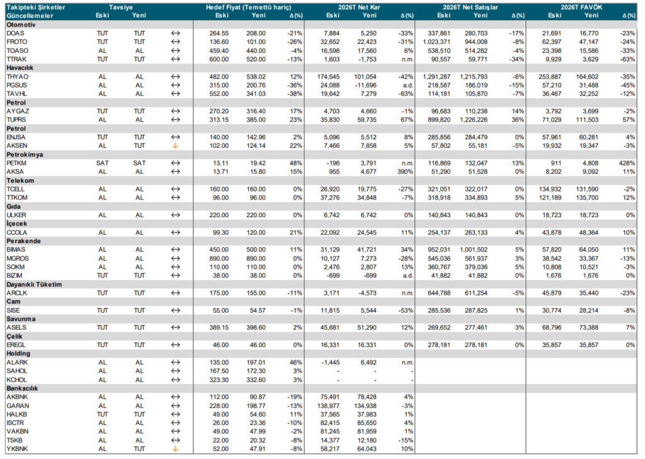Click the 428% FAVÖK change for PETKM
This screenshot has width=645, height=459.
(x=627, y=163)
